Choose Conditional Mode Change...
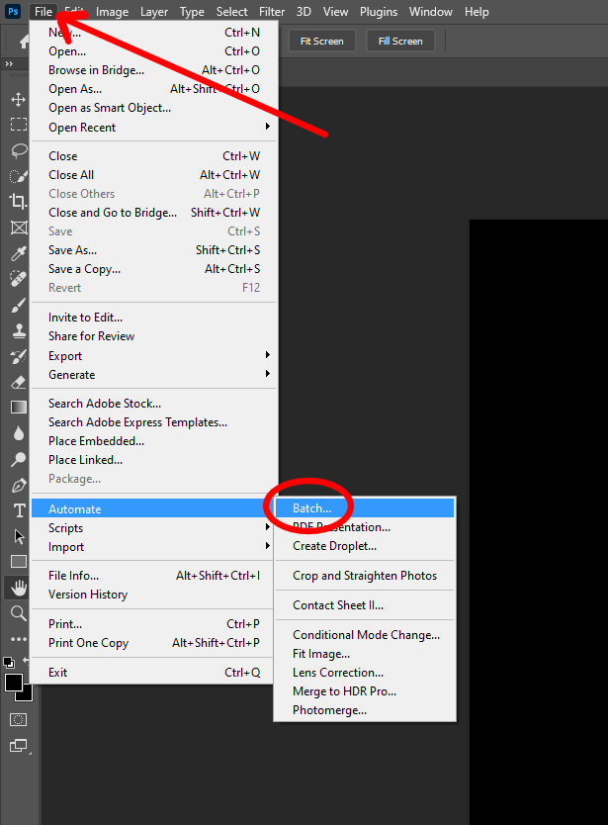The image size is (608, 825). click(x=365, y=634)
